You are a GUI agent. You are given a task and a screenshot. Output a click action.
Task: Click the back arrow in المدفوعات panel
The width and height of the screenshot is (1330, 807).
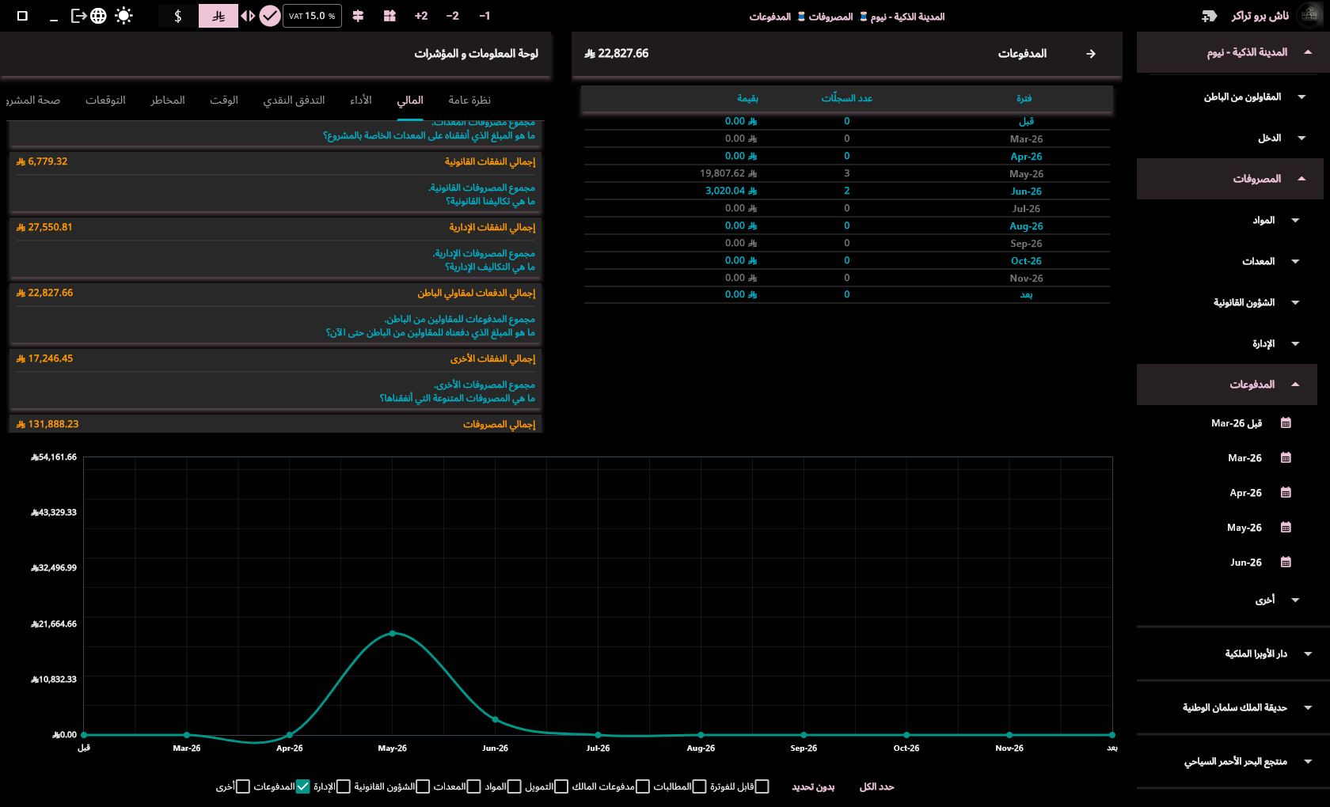(x=1091, y=54)
